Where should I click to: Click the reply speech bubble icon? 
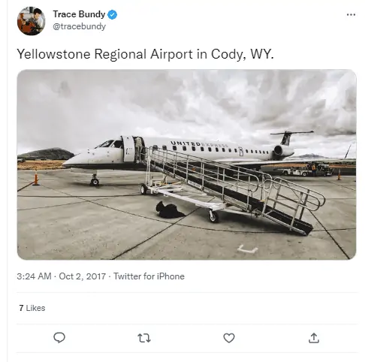point(59,338)
